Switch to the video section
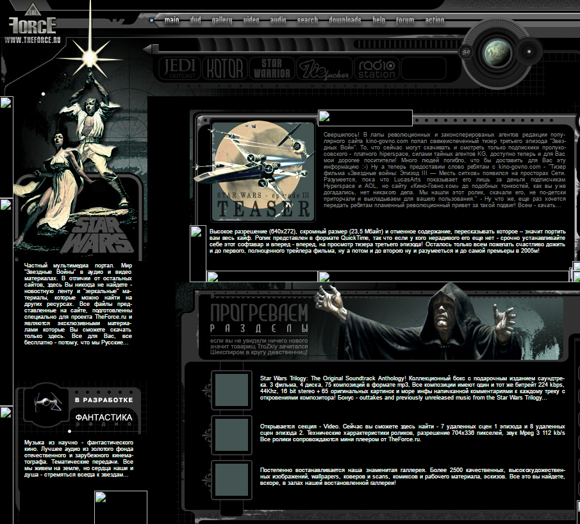 [251, 20]
